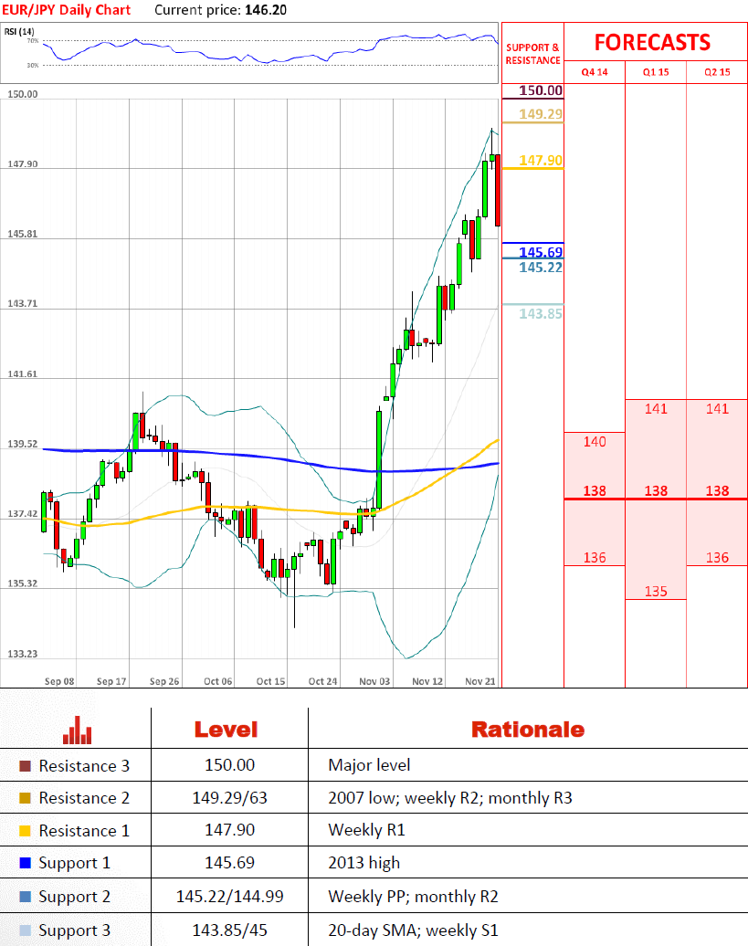Click the blue Support 1 color swatch
This screenshot has width=748, height=946.
coord(25,863)
